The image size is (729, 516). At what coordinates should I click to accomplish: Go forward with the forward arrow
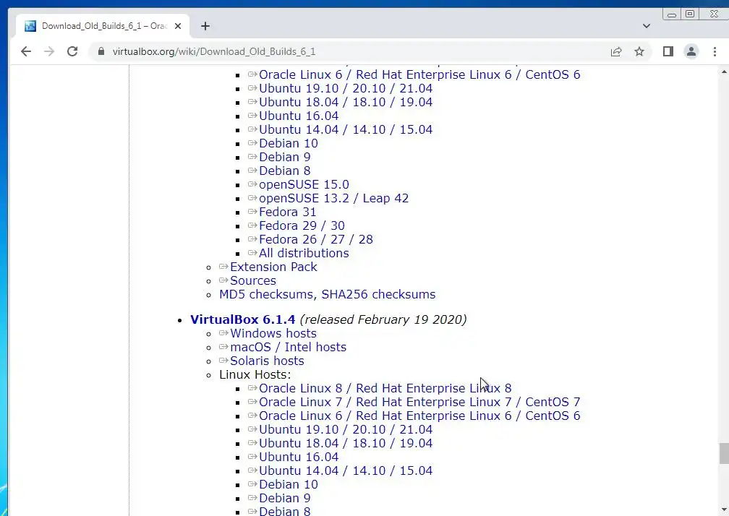[x=49, y=51]
